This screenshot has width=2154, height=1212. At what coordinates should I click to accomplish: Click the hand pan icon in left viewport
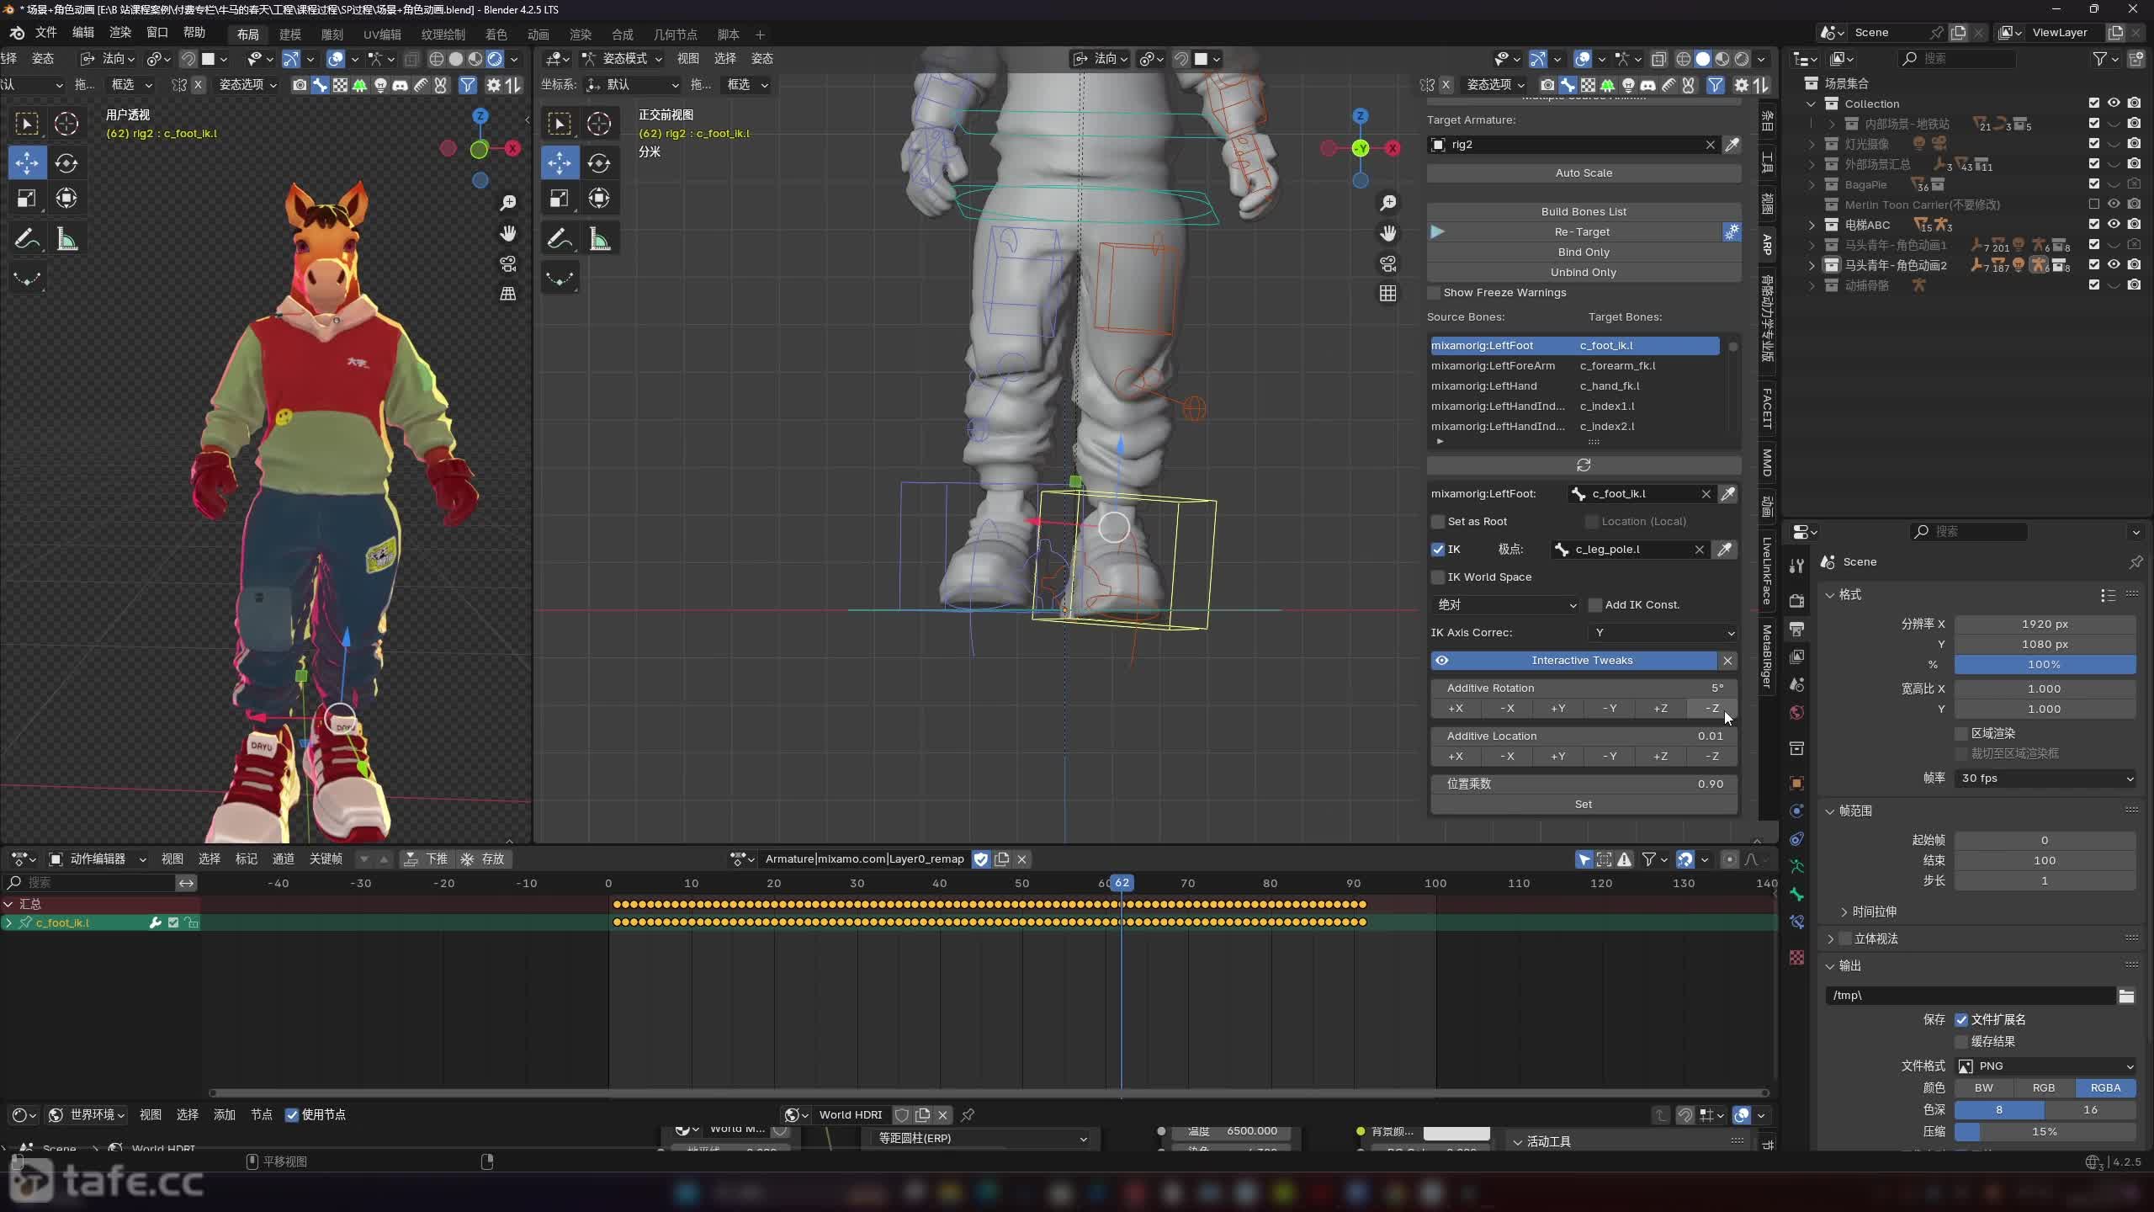[x=507, y=233]
